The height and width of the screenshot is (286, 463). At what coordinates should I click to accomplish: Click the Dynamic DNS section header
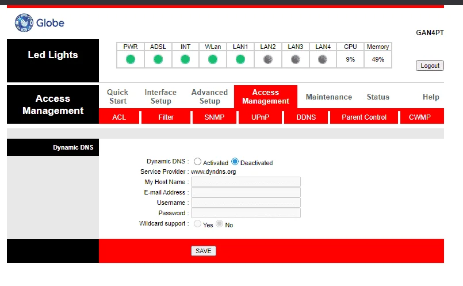[73, 147]
